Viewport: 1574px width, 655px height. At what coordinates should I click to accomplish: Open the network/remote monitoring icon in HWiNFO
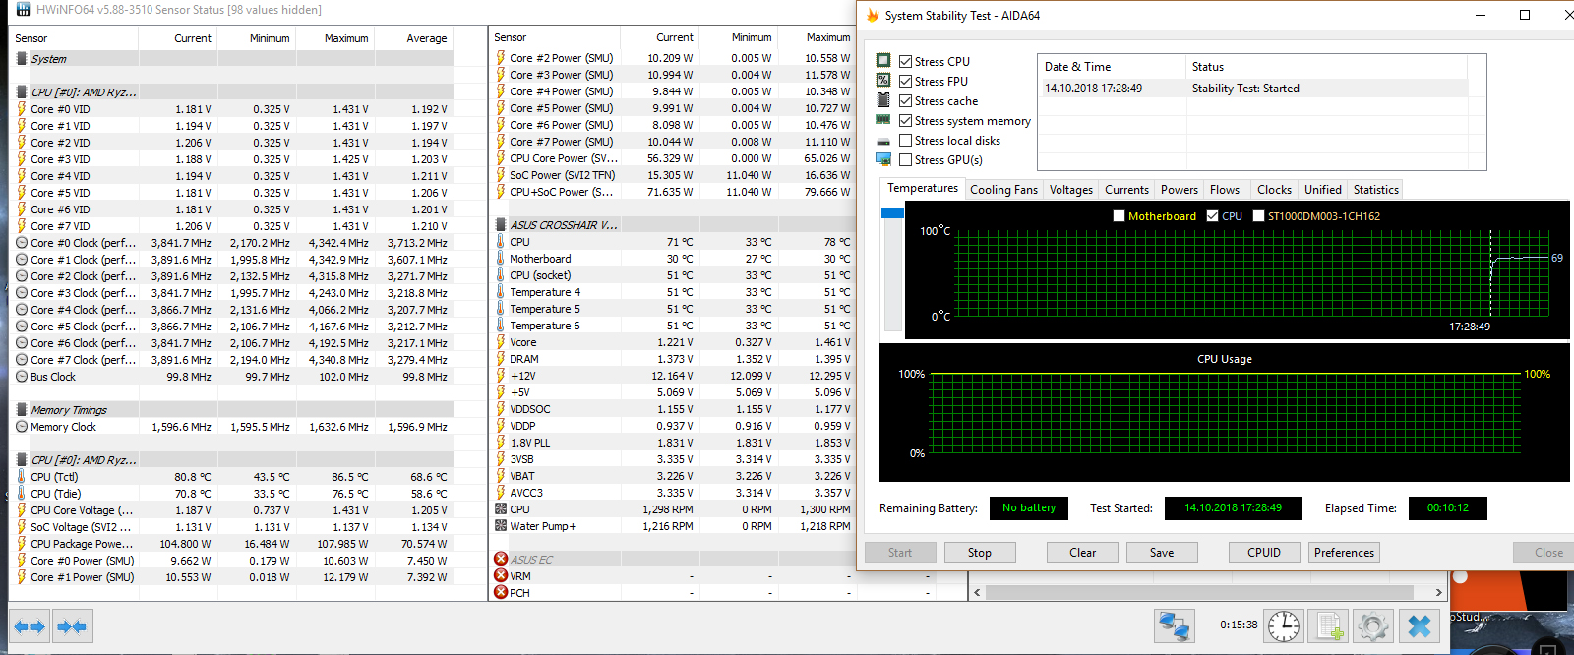click(1175, 625)
